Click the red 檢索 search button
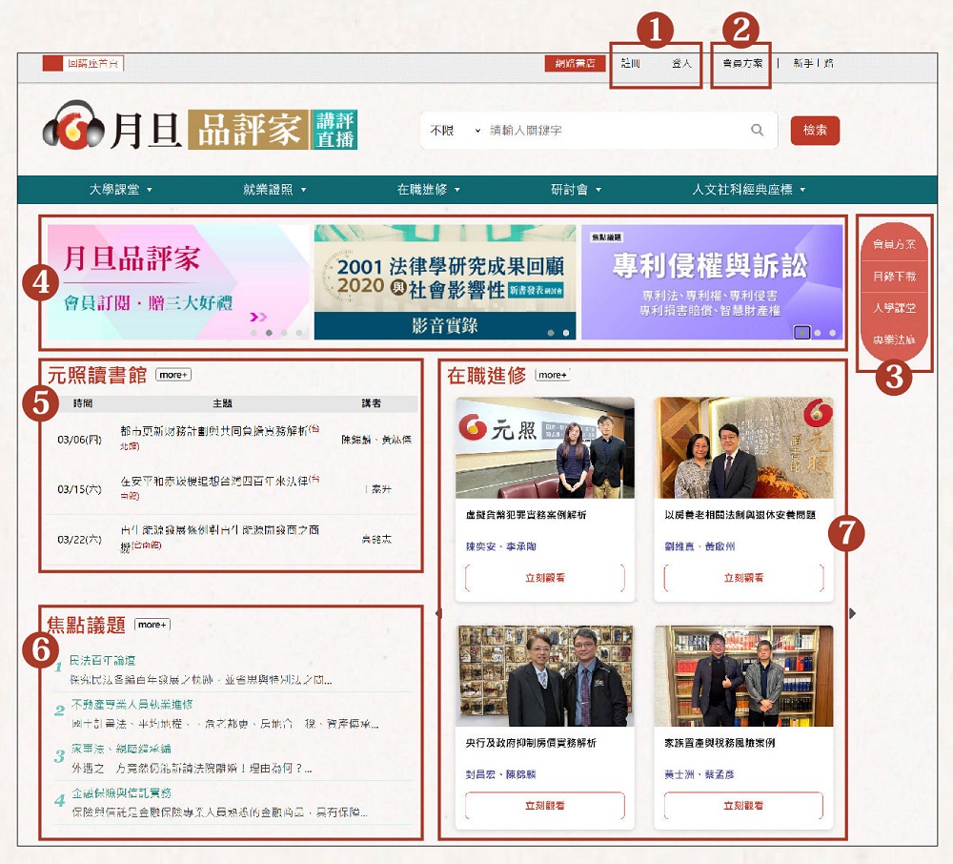This screenshot has height=864, width=953. pyautogui.click(x=815, y=130)
